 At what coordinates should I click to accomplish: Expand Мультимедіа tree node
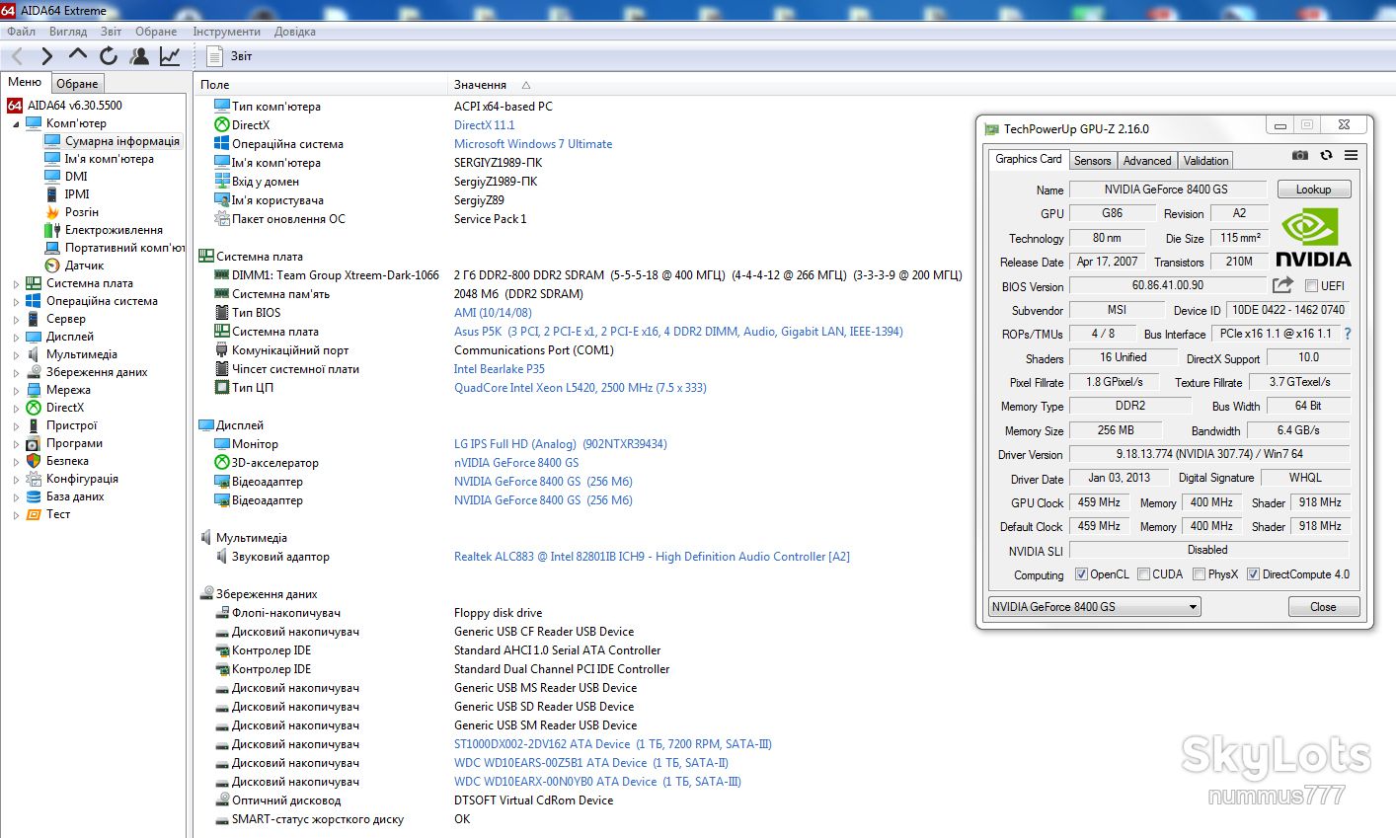[x=16, y=355]
